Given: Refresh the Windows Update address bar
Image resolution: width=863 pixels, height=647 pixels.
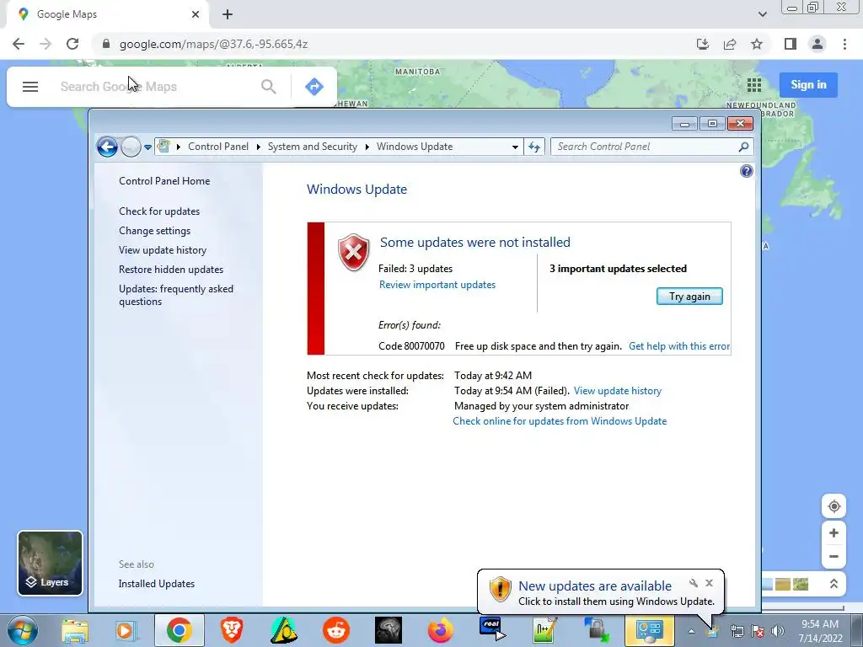Looking at the screenshot, I should point(533,147).
